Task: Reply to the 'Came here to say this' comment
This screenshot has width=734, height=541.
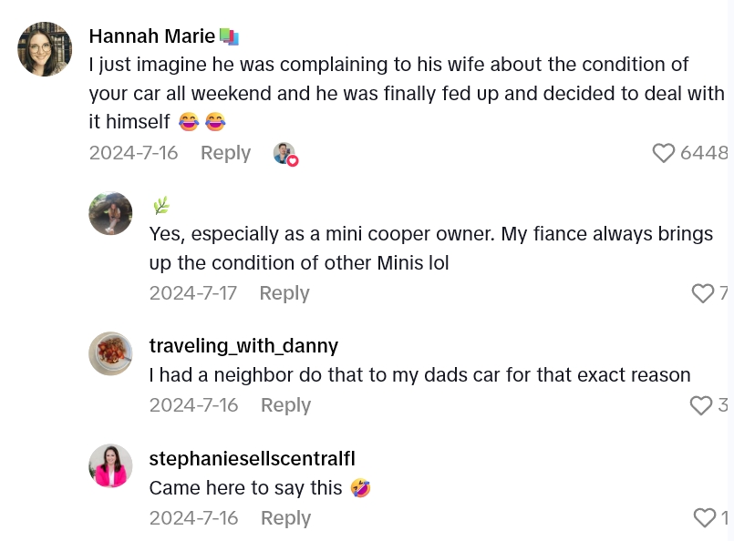Action: 285,518
